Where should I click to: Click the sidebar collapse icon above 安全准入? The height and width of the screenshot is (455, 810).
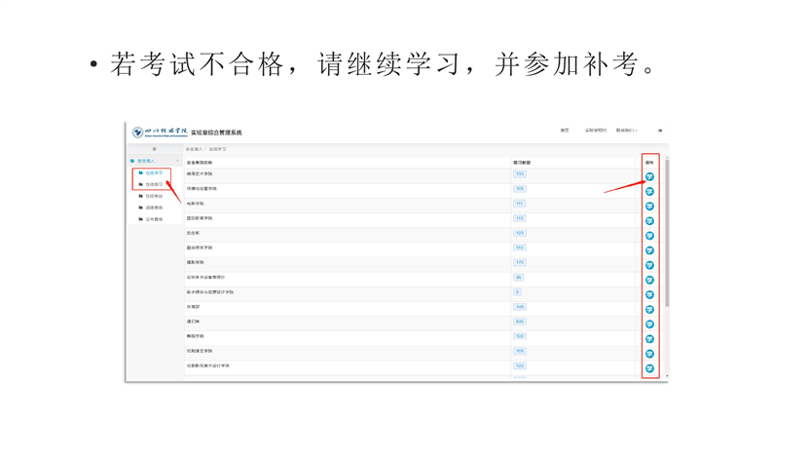(154, 149)
